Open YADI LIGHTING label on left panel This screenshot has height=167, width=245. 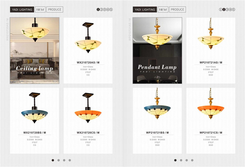coord(22,9)
